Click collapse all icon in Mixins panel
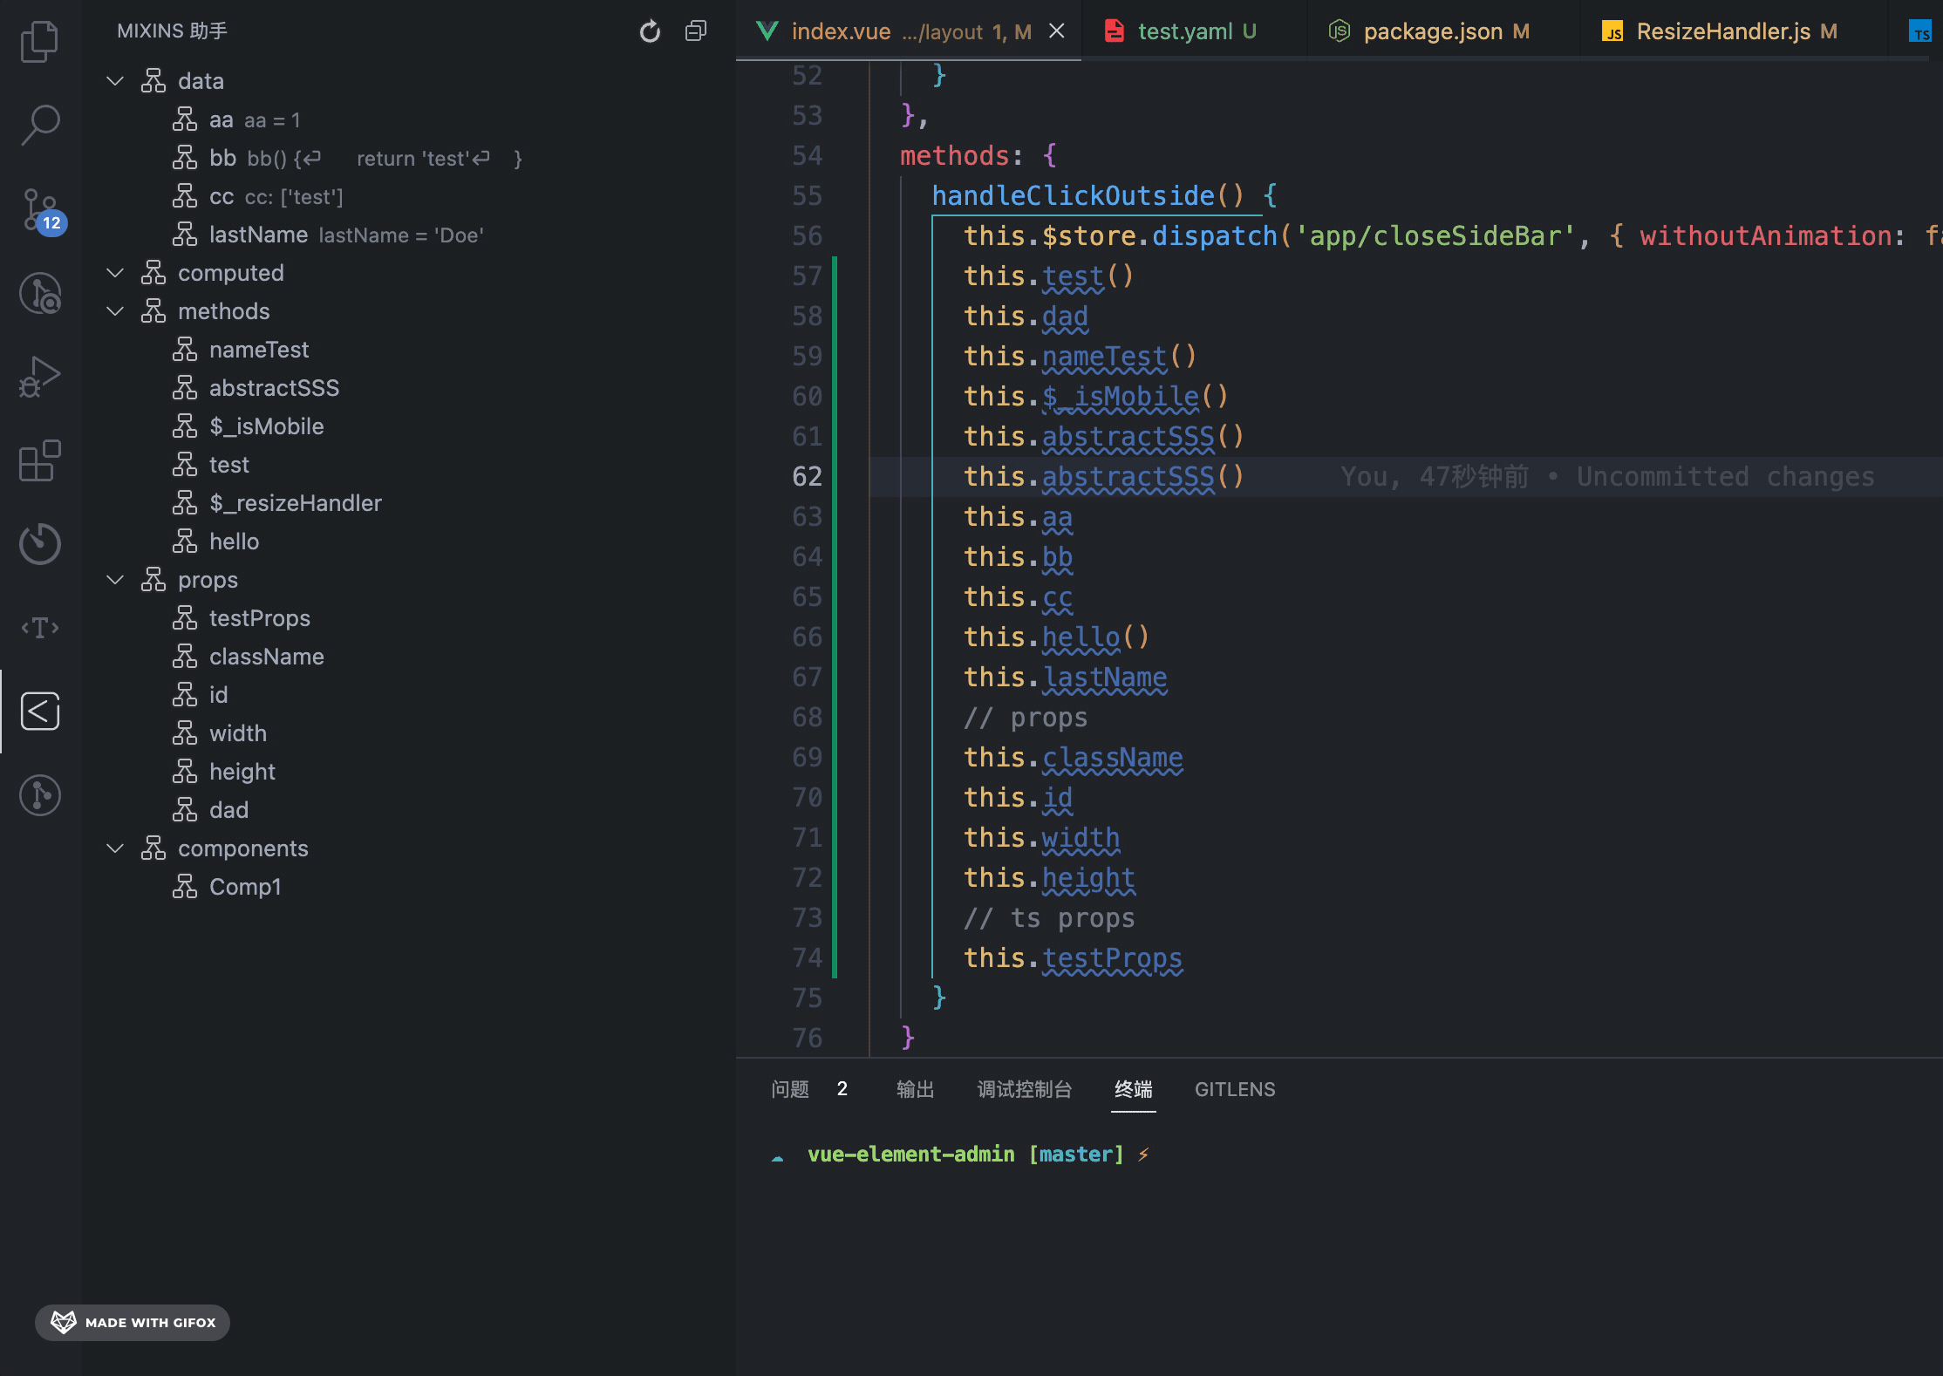The height and width of the screenshot is (1376, 1943). [x=696, y=31]
